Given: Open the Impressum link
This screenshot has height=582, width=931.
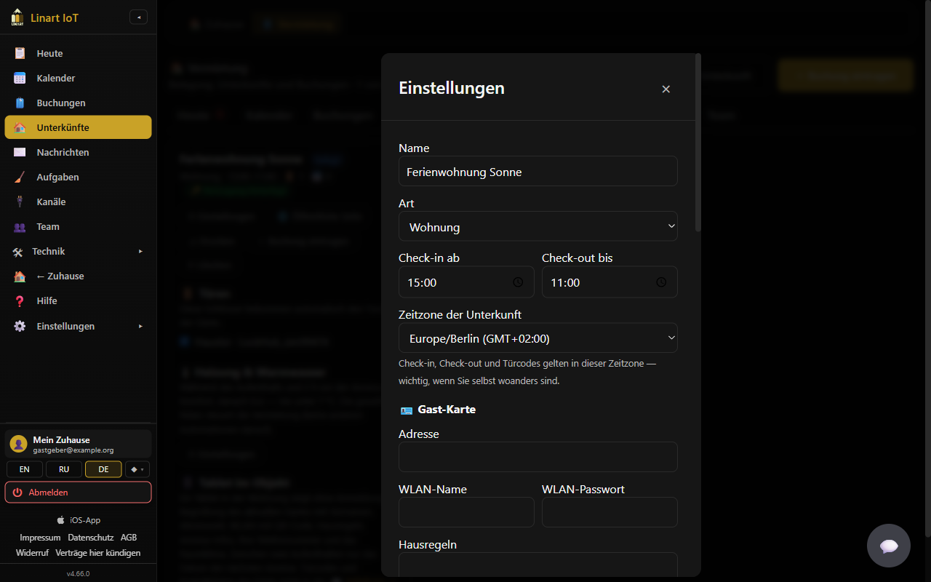Looking at the screenshot, I should pyautogui.click(x=40, y=538).
